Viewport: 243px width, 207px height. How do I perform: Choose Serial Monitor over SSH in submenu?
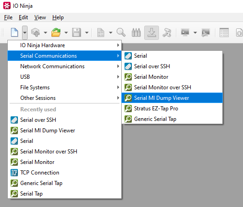click(x=172, y=87)
